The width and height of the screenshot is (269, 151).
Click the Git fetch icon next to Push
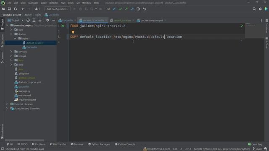(x=132, y=9)
